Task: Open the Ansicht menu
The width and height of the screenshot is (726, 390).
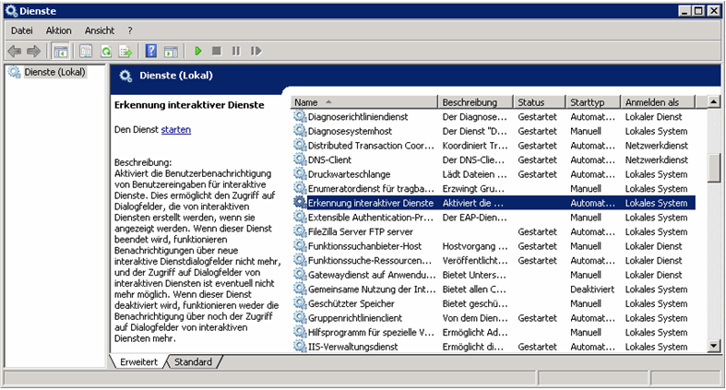Action: [x=100, y=30]
